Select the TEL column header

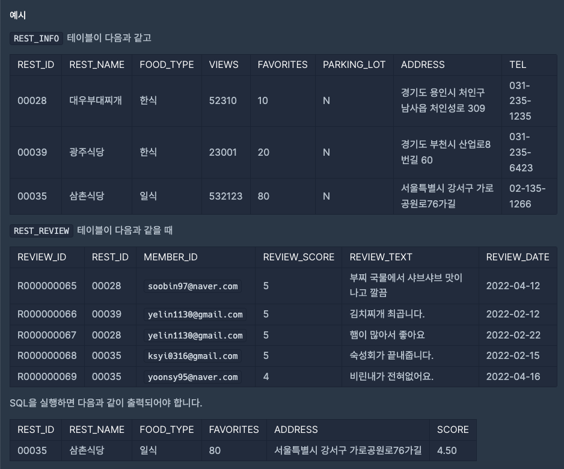click(x=518, y=65)
